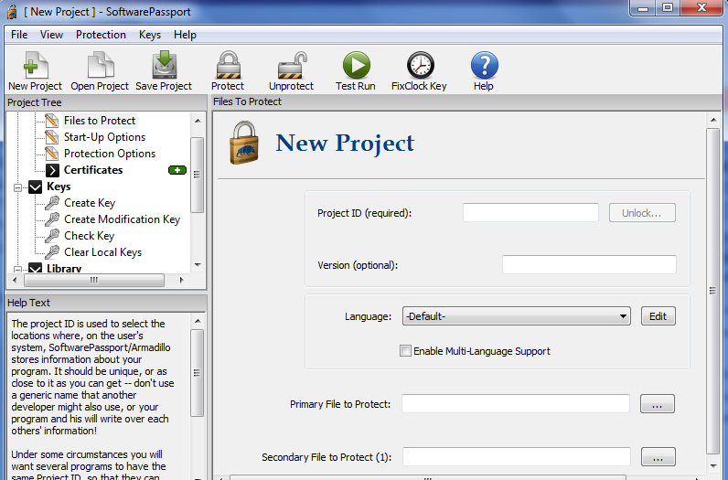Click the Primary File to Protect field
Screen dimensions: 728x480
pos(515,403)
